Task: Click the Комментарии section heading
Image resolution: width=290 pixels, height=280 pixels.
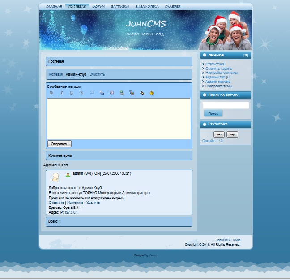Action: (x=60, y=155)
